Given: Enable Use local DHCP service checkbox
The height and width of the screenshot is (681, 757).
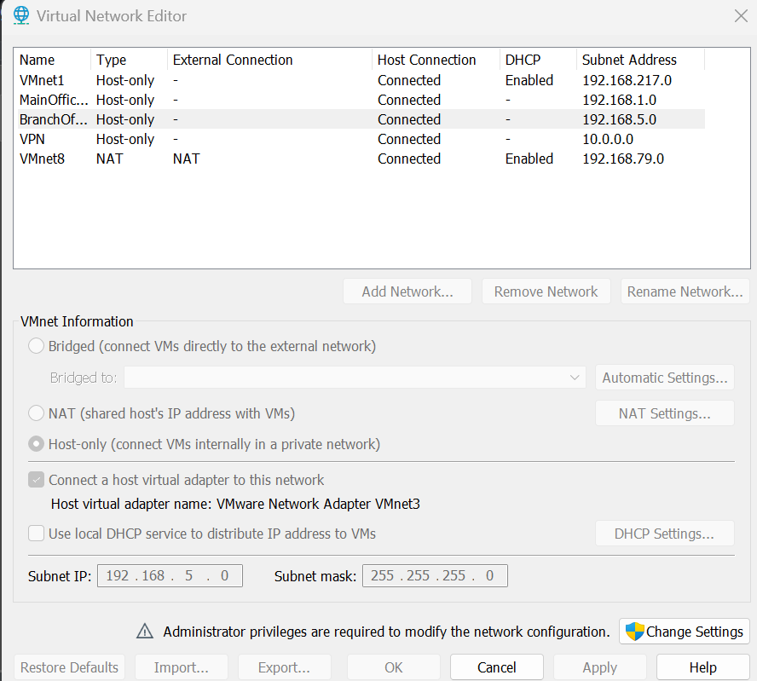Looking at the screenshot, I should 36,534.
